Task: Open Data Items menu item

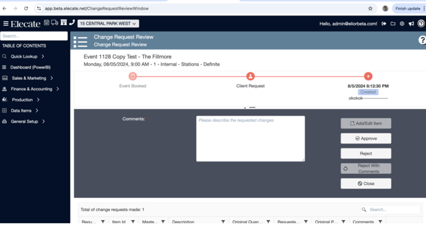Action: [x=21, y=111]
